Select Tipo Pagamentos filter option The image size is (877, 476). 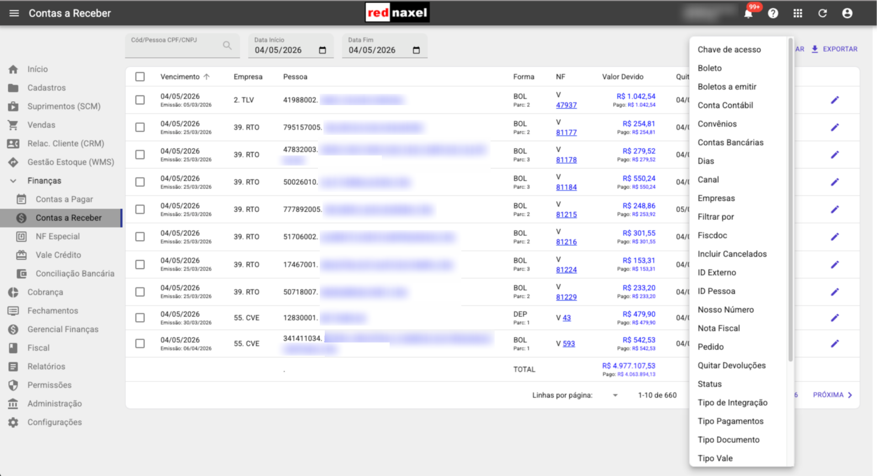pos(730,422)
